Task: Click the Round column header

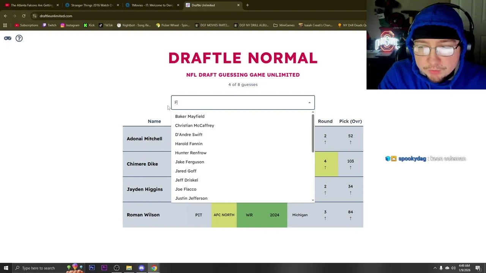Action: (x=325, y=121)
